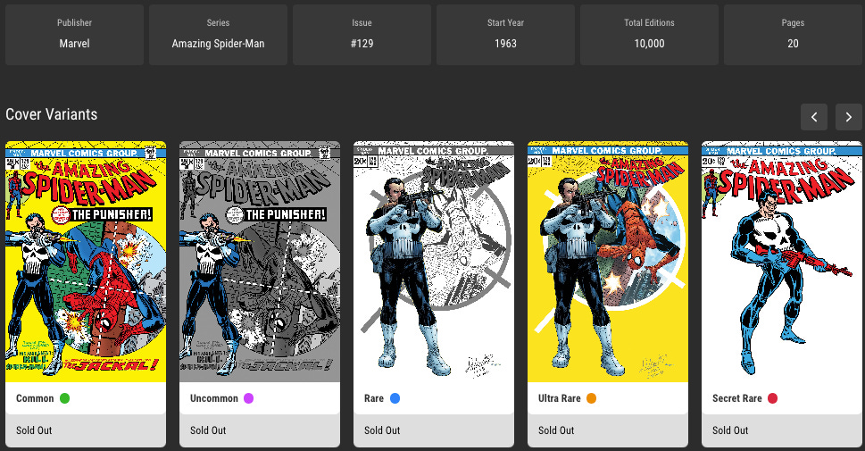
Task: Click the Secret Rare rarity label
Action: tap(737, 398)
